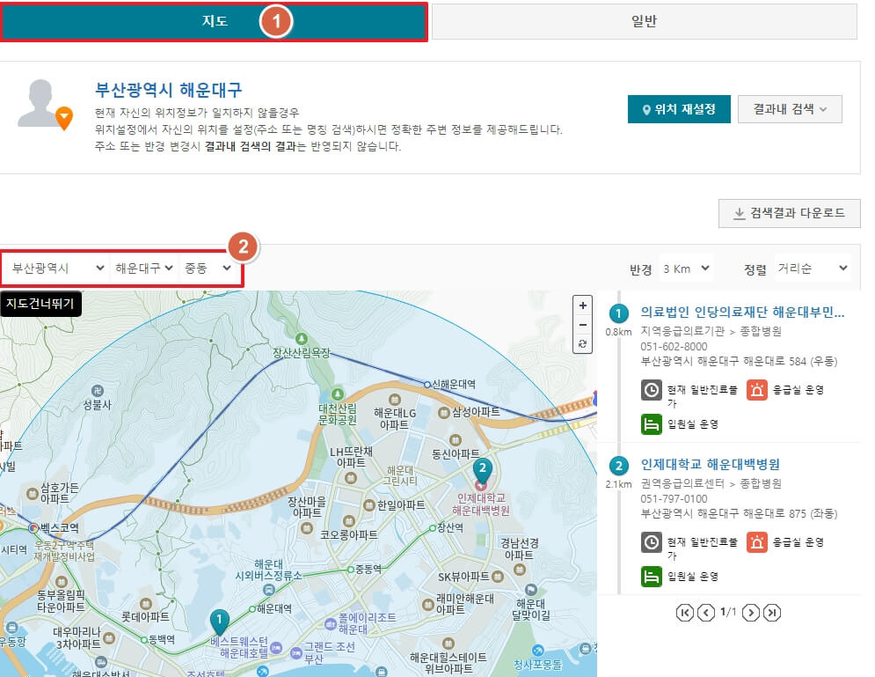Click the 검색결과 다운로드 button
The height and width of the screenshot is (677, 875).
(789, 213)
